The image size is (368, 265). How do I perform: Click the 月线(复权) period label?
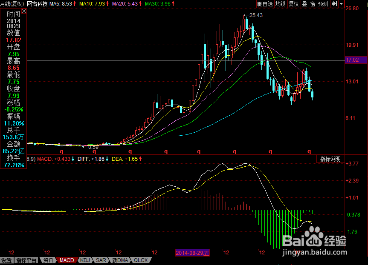click(12, 3)
